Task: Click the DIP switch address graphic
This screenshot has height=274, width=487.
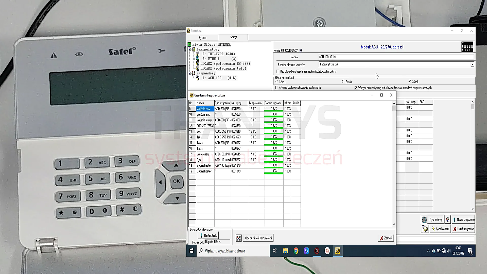Action: pos(467,47)
